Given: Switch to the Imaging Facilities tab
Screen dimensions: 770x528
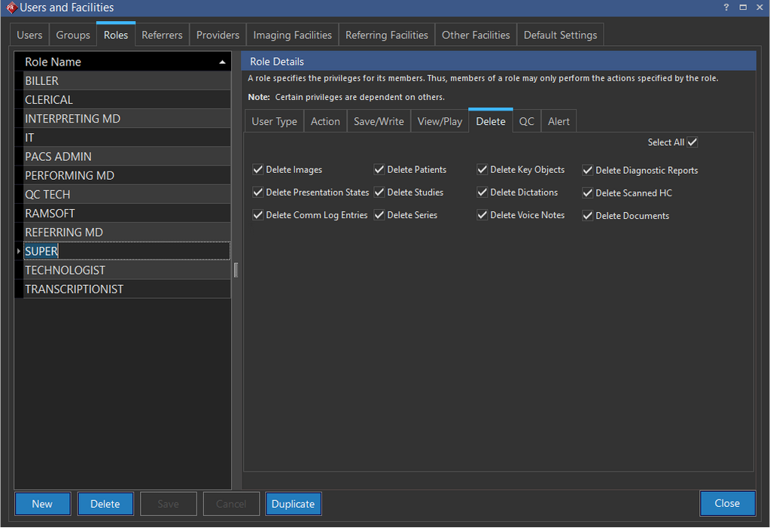Looking at the screenshot, I should (292, 35).
